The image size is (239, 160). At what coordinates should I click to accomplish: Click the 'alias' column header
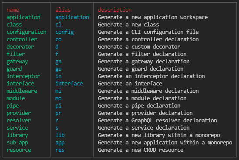point(63,10)
